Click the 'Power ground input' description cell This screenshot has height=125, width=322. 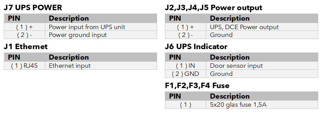[101, 35]
